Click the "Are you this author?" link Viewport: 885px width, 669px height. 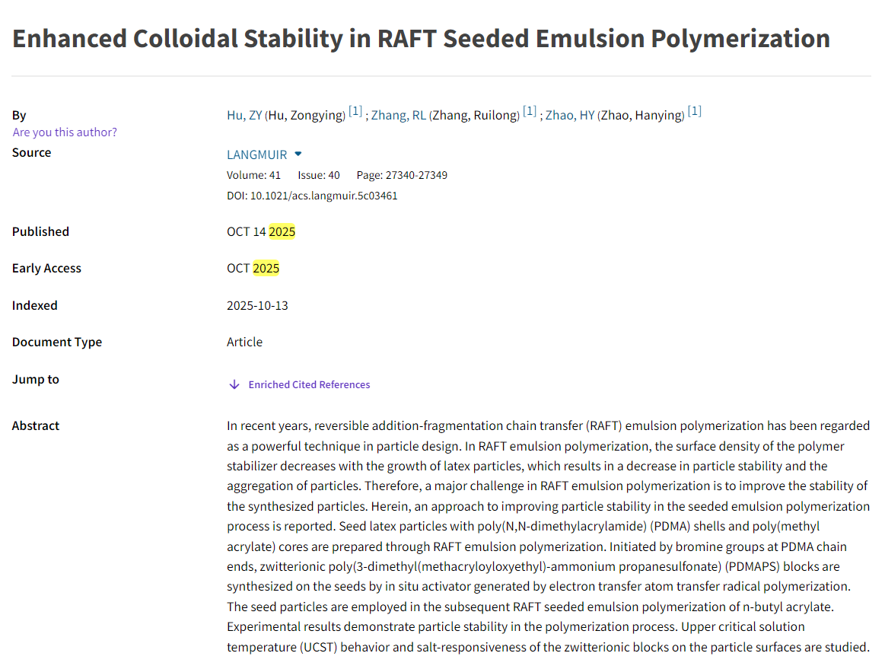click(x=65, y=132)
